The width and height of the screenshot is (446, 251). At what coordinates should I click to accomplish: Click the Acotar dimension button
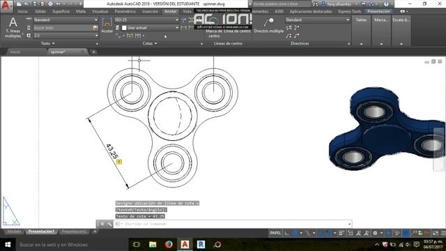tap(107, 25)
